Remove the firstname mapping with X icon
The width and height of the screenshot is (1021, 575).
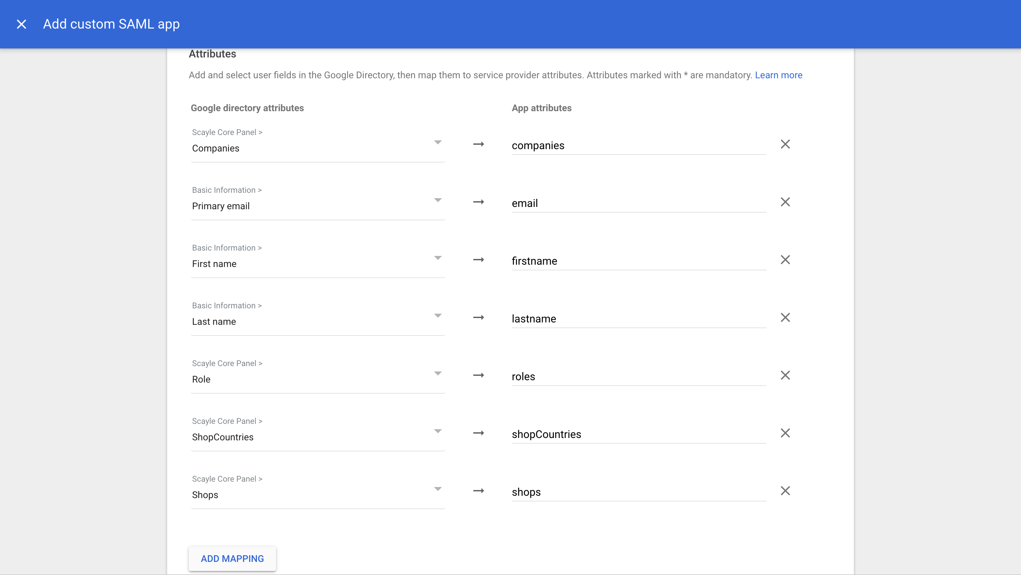(x=785, y=260)
